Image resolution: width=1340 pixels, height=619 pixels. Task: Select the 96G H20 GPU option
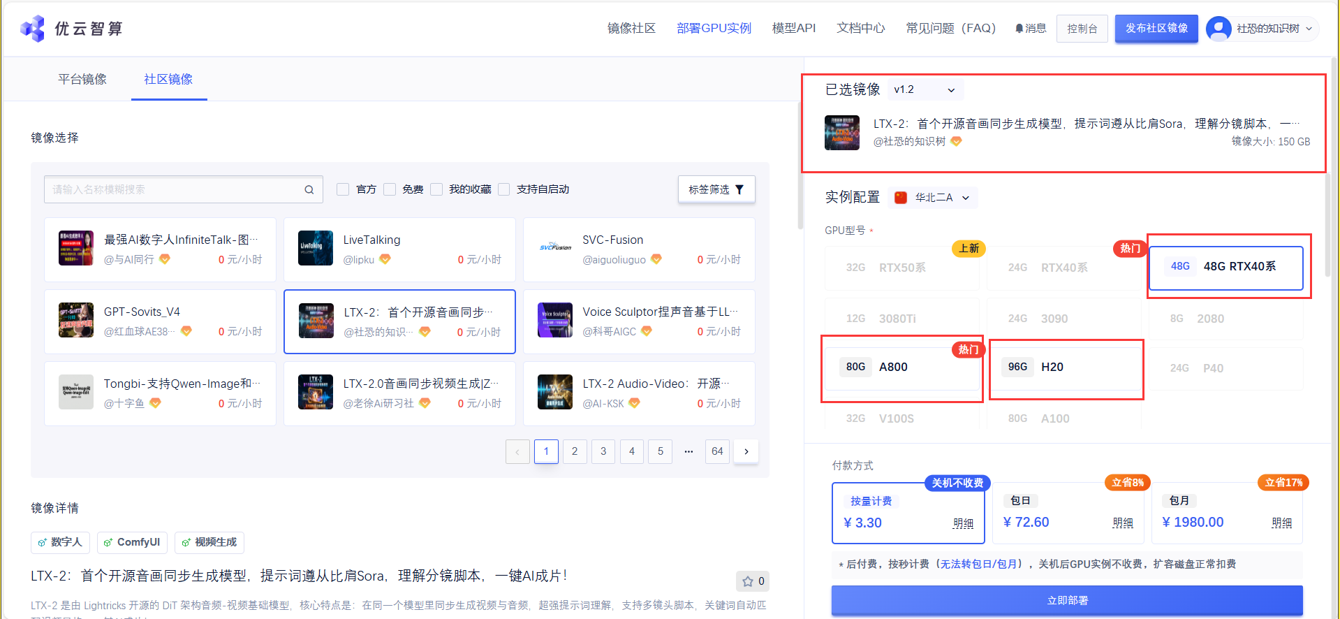click(x=1064, y=367)
